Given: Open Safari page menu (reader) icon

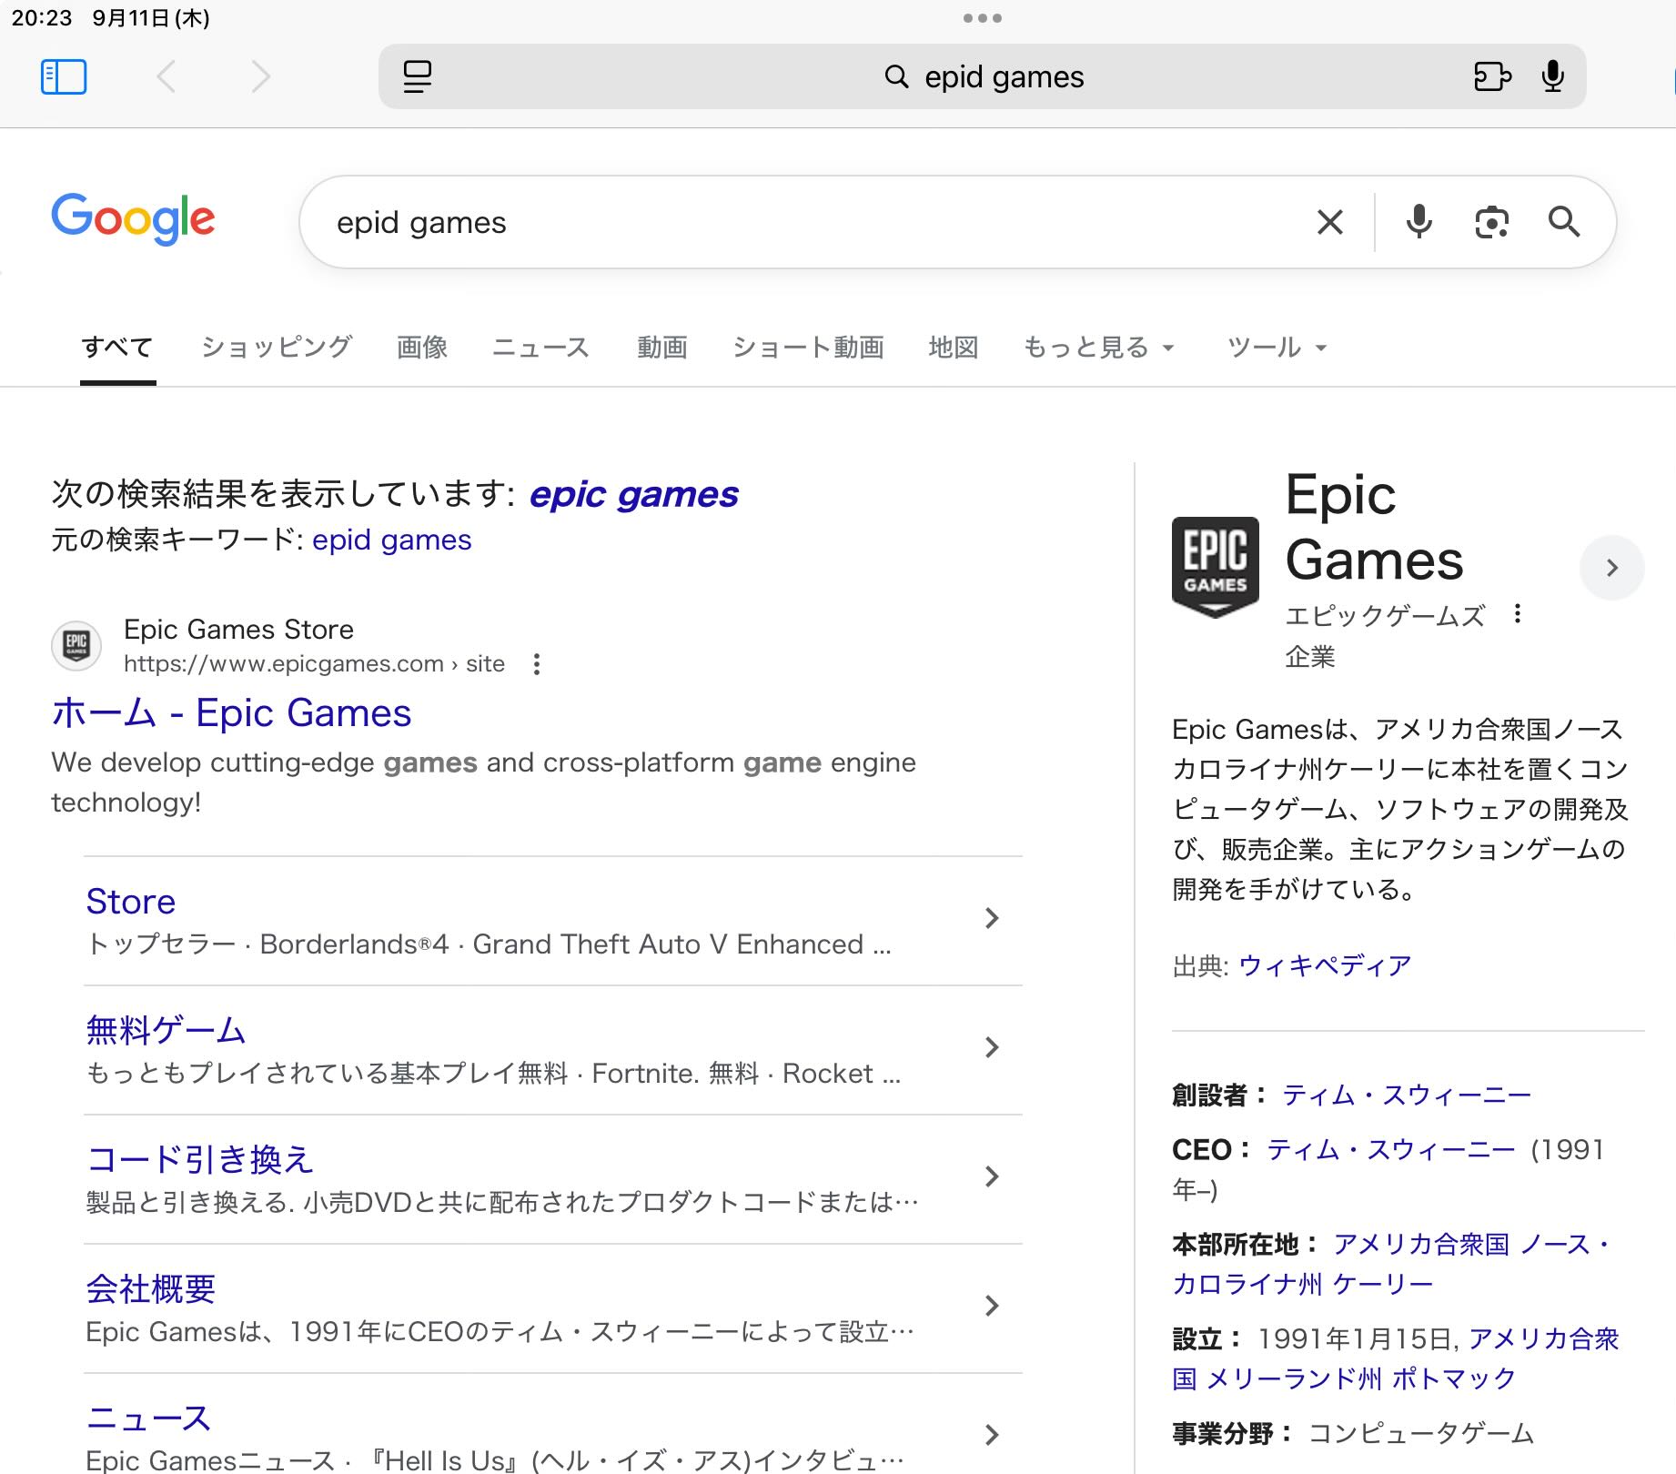Looking at the screenshot, I should coord(417,76).
